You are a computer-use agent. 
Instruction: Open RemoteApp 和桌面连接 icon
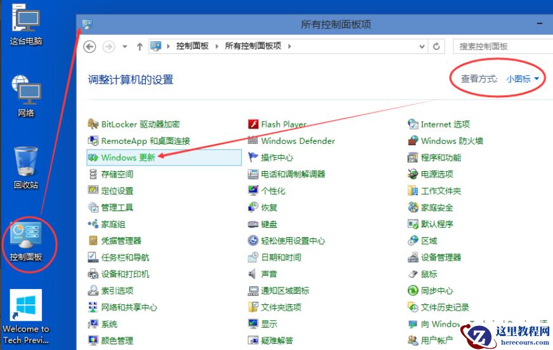pyautogui.click(x=93, y=141)
